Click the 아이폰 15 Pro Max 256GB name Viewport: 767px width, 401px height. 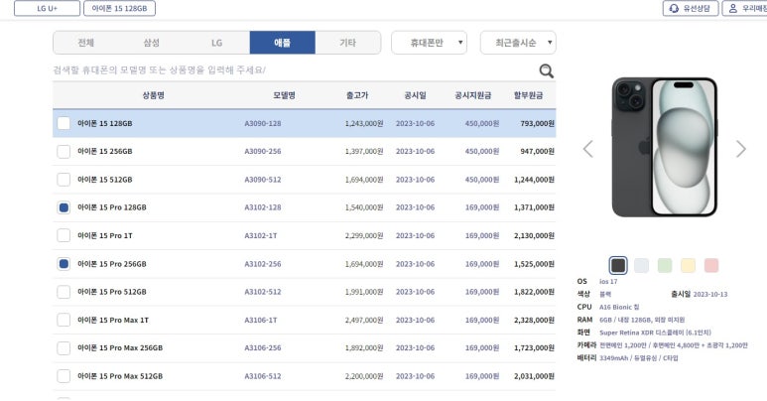(x=120, y=348)
